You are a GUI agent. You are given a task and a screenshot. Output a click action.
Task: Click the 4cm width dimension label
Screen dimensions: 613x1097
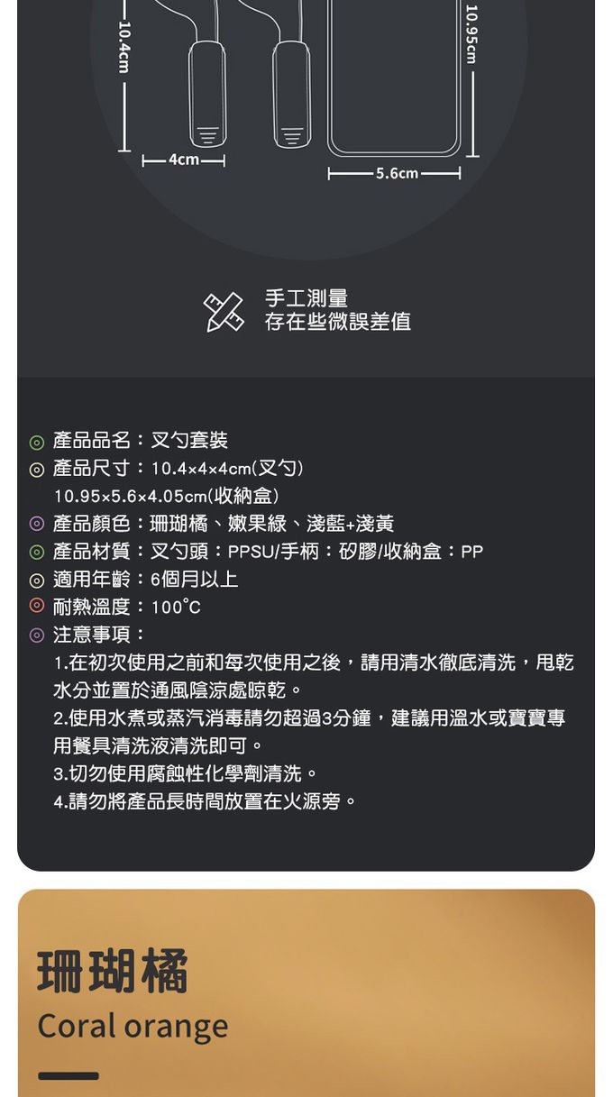coord(184,160)
